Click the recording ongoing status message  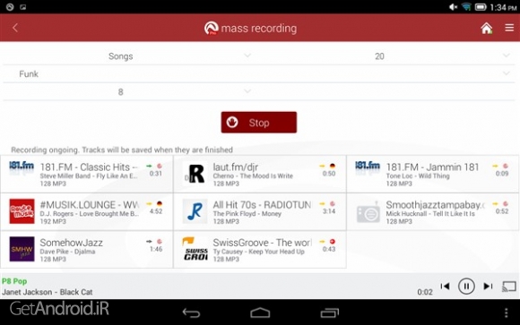tap(122, 150)
